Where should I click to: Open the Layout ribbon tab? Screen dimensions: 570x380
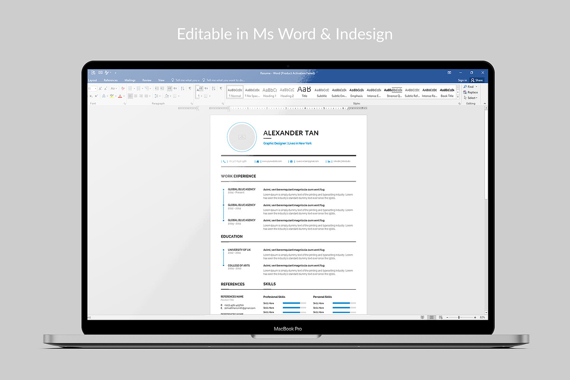[93, 80]
